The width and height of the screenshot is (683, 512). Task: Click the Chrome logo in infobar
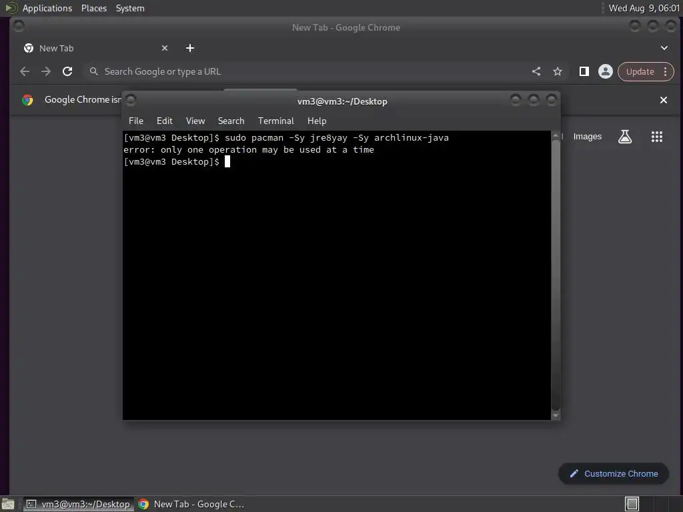[x=27, y=100]
